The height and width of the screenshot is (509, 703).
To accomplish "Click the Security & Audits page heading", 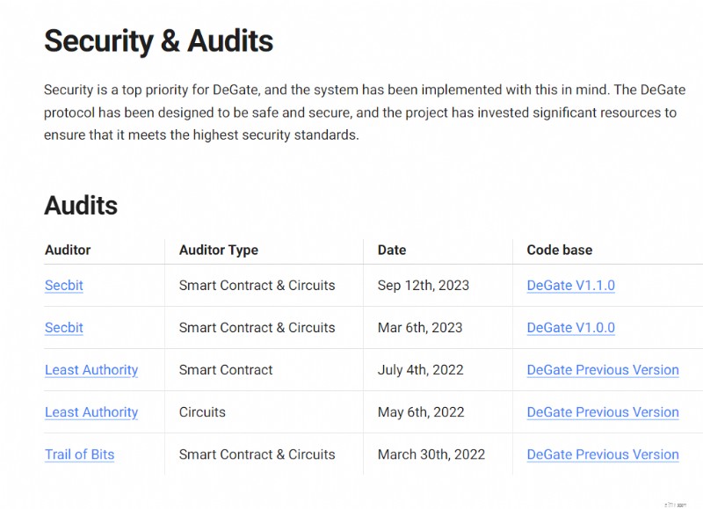I will click(159, 40).
